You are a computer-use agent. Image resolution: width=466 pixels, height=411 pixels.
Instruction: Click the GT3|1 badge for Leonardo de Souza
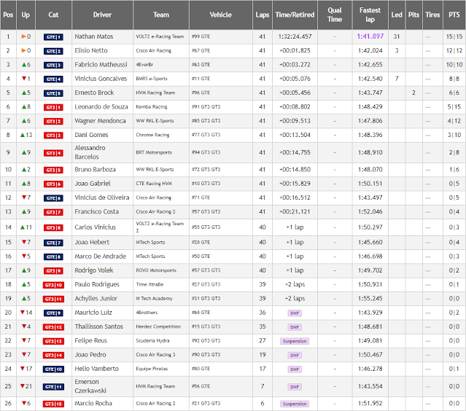(53, 107)
